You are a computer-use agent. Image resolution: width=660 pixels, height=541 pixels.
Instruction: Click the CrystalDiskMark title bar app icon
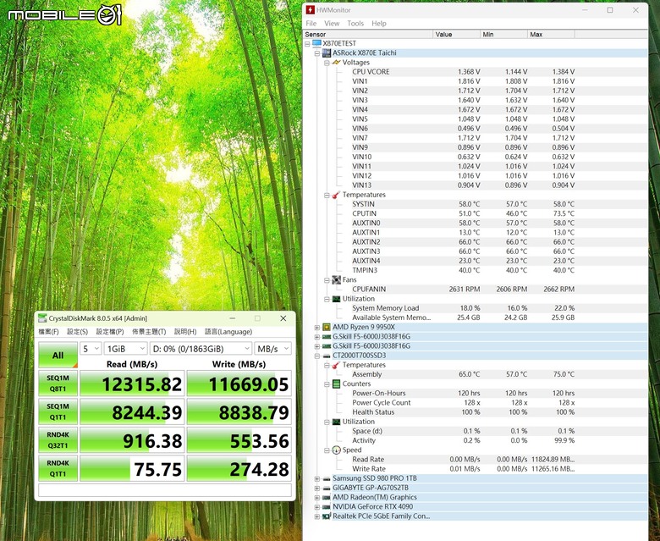click(x=42, y=318)
